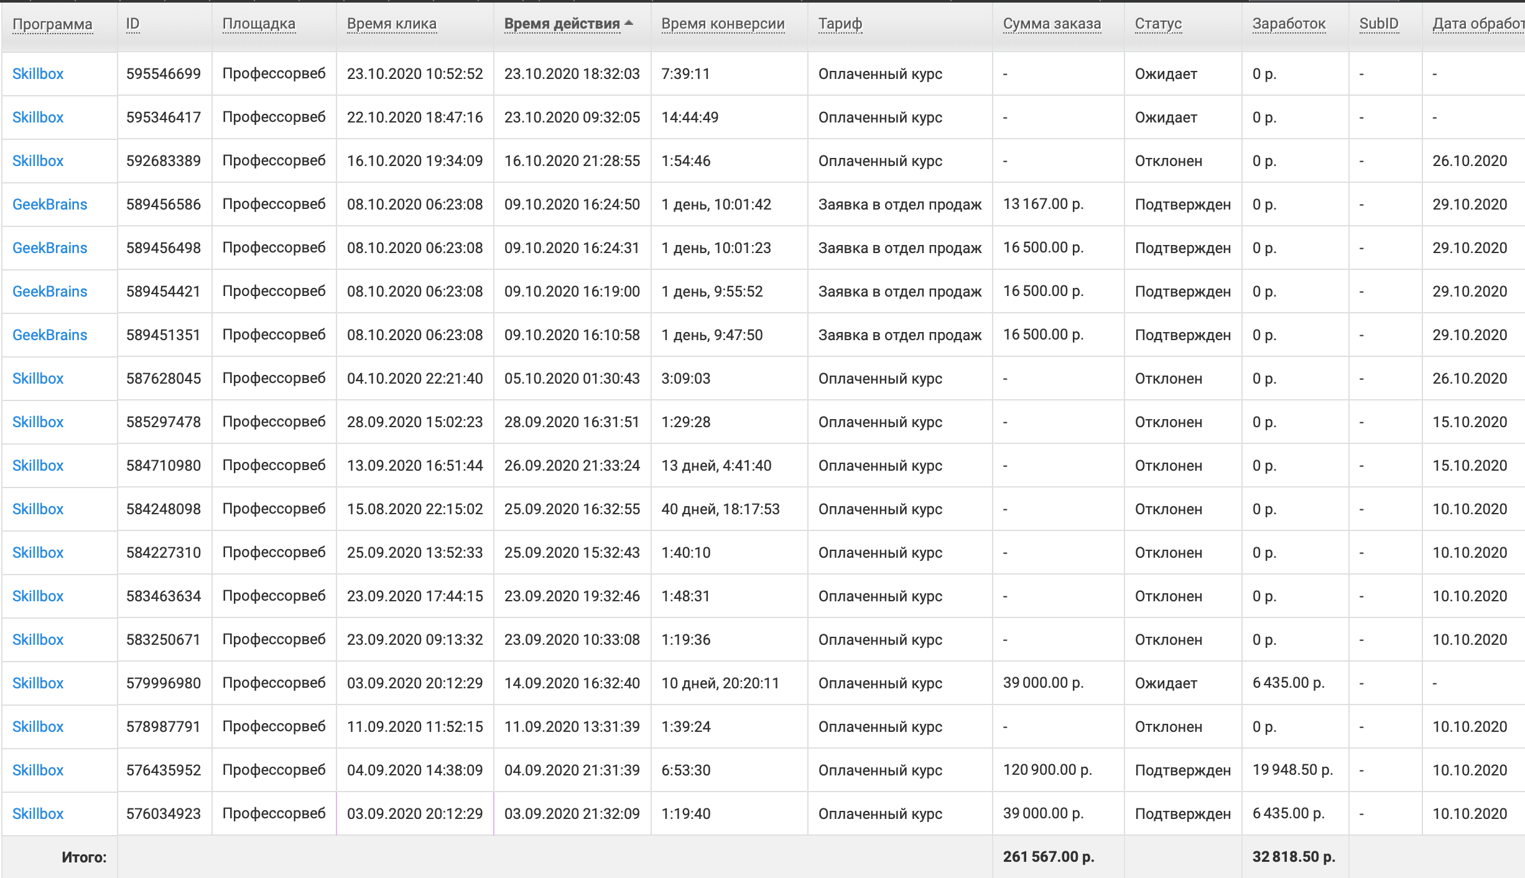Sort by Тариф column header

pyautogui.click(x=840, y=24)
